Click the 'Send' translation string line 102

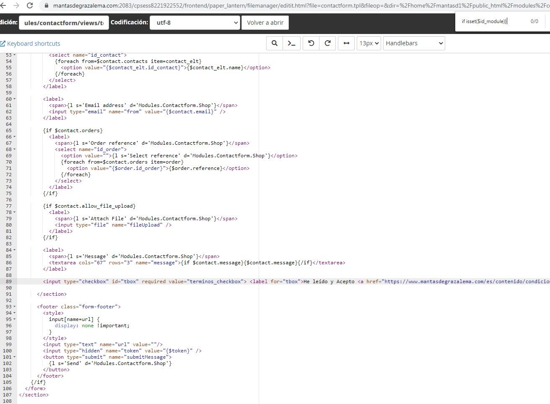coord(110,363)
